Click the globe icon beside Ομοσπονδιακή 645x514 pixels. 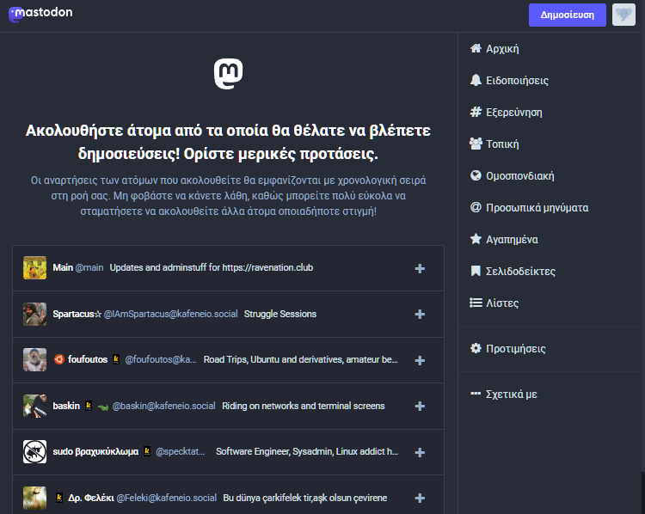click(x=476, y=175)
